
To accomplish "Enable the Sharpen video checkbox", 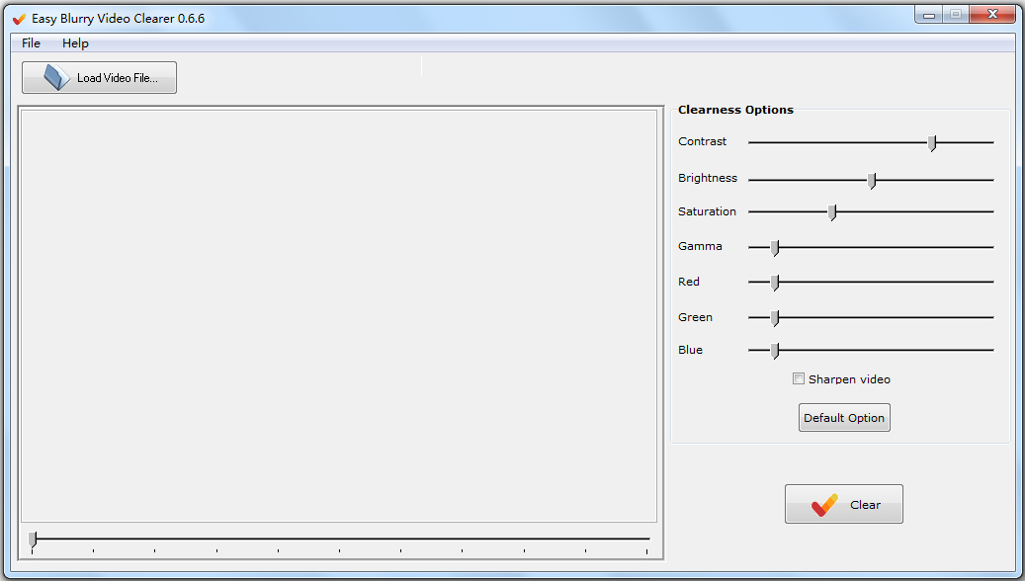I will click(x=799, y=379).
